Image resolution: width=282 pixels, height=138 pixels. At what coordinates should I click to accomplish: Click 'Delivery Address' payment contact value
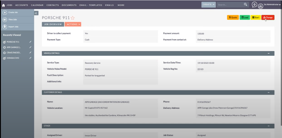(x=205, y=40)
